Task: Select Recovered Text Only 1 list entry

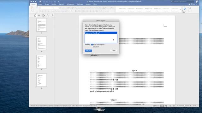Action: tap(101, 33)
